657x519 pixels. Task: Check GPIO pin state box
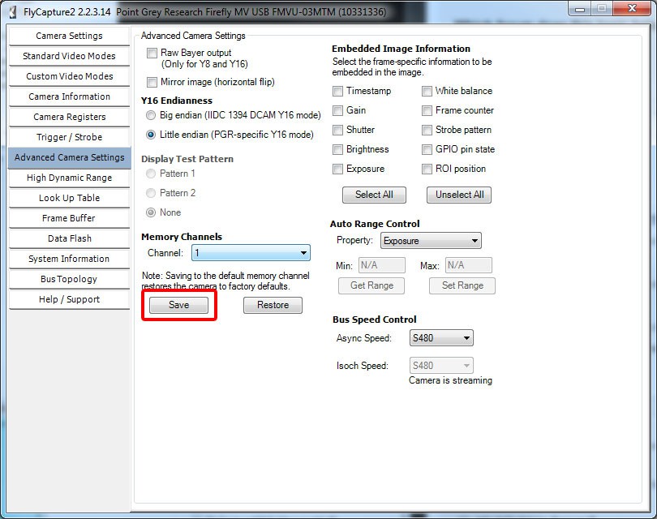coord(427,149)
